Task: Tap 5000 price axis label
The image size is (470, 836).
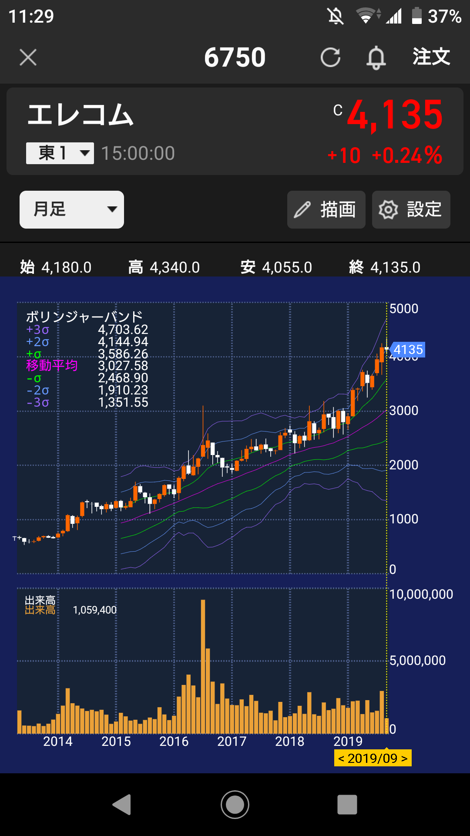Action: point(404,309)
